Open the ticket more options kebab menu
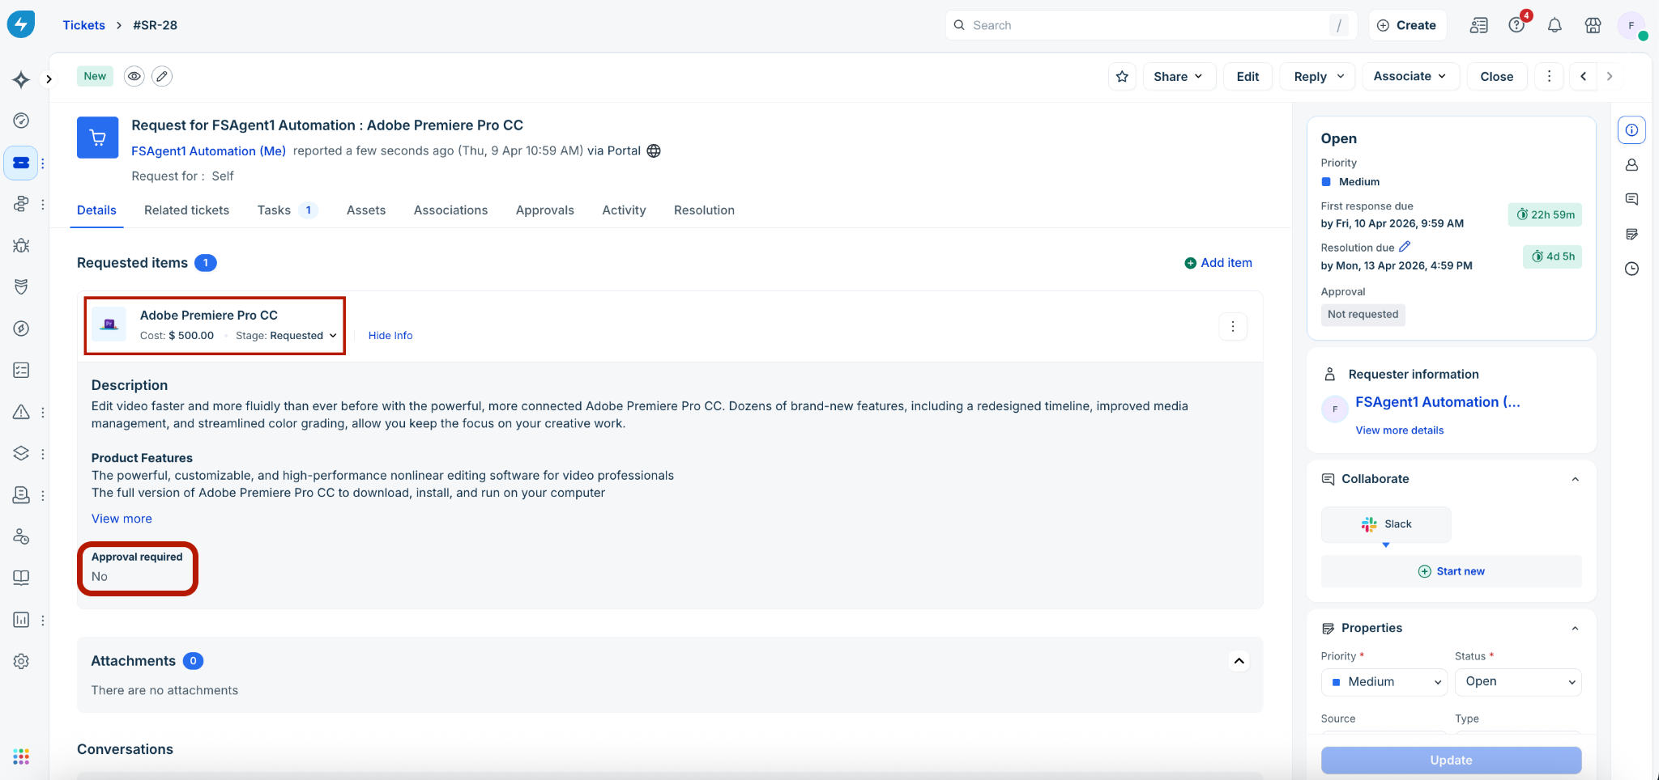The width and height of the screenshot is (1659, 780). pos(1549,76)
